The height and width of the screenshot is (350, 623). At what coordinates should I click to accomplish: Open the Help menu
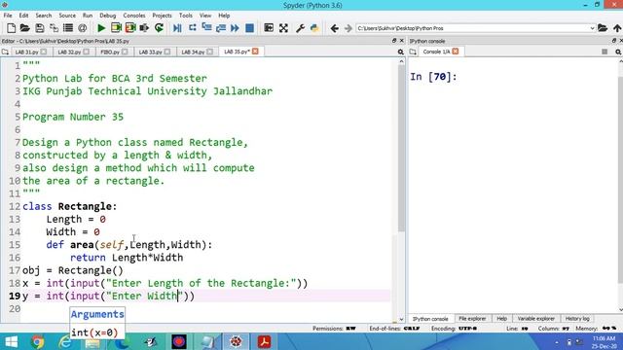click(224, 16)
